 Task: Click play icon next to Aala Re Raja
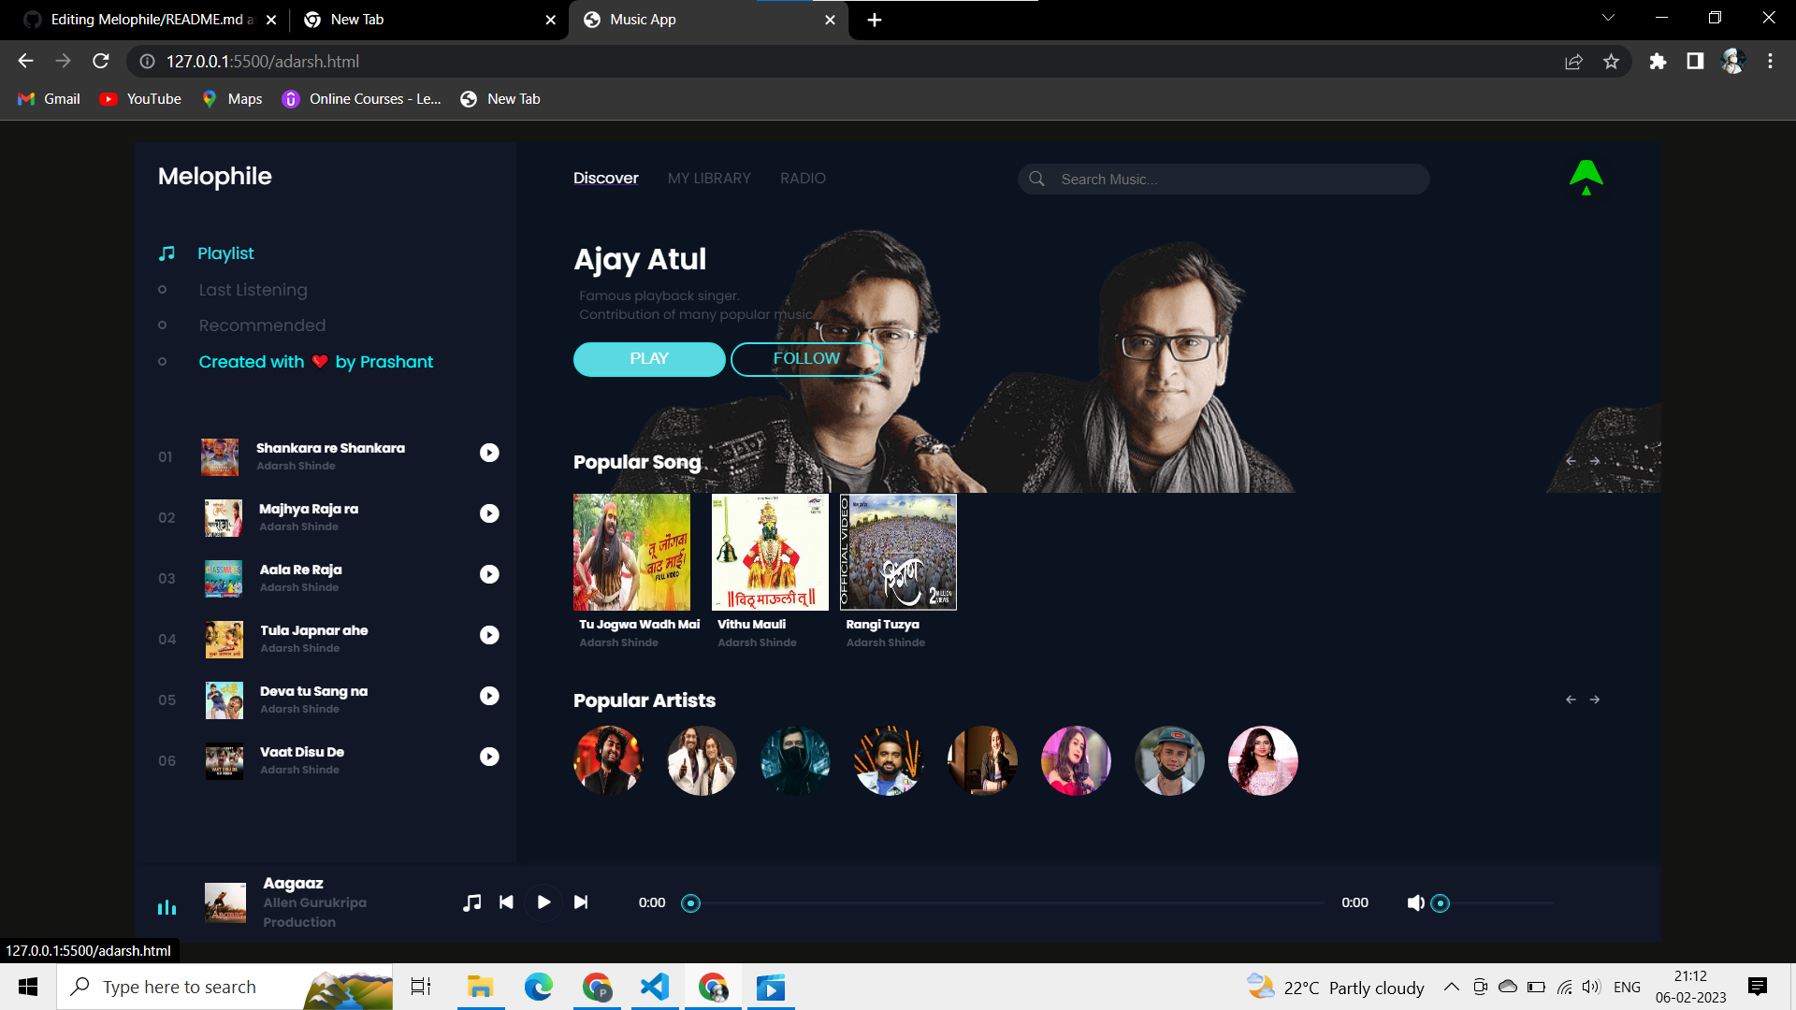[489, 574]
